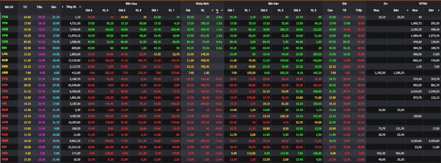441x163 pixels.
Task: Click PGB percent change 2.8%
Action: pyautogui.click(x=219, y=17)
